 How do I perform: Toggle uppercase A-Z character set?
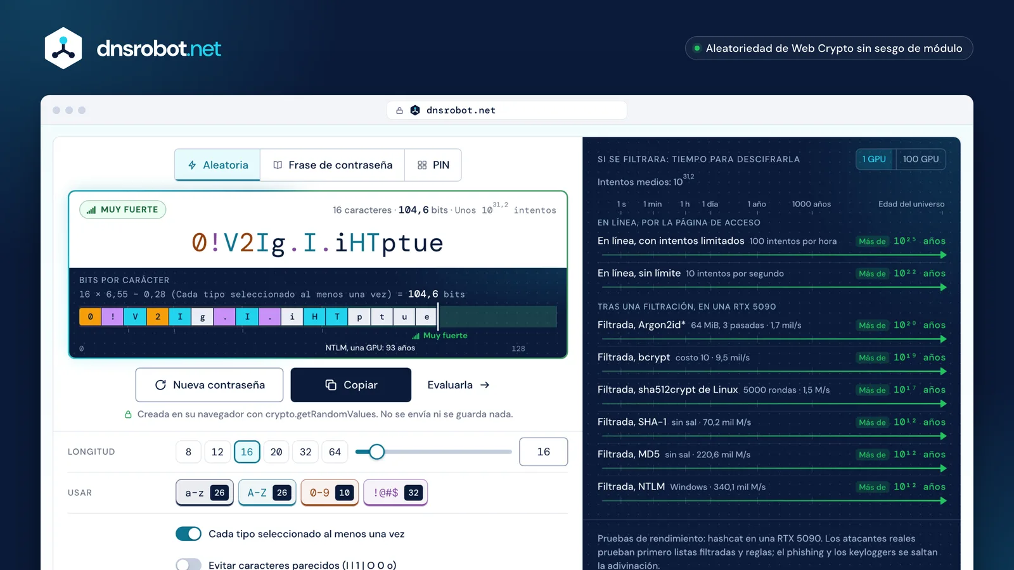point(267,492)
